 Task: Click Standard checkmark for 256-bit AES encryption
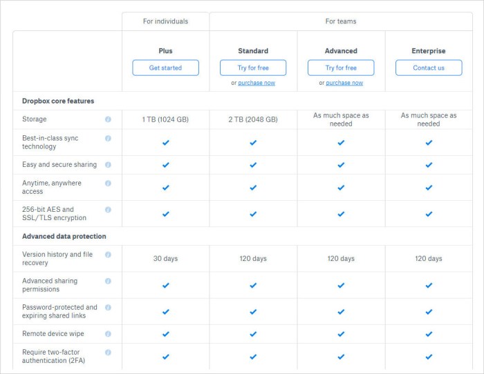click(x=253, y=214)
